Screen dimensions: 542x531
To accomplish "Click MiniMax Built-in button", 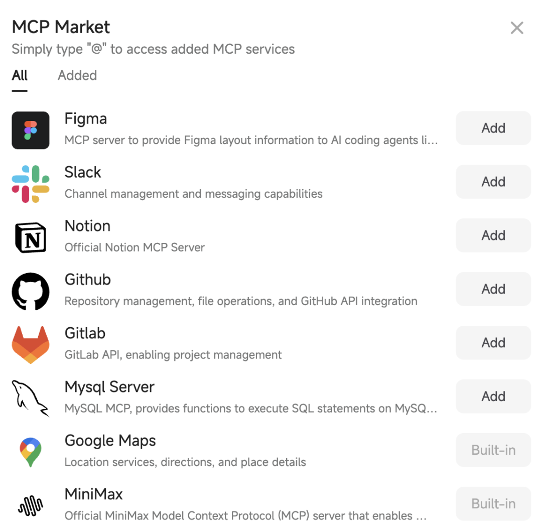I will click(493, 504).
